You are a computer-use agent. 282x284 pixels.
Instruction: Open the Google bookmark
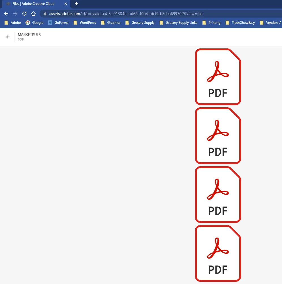pyautogui.click(x=35, y=23)
